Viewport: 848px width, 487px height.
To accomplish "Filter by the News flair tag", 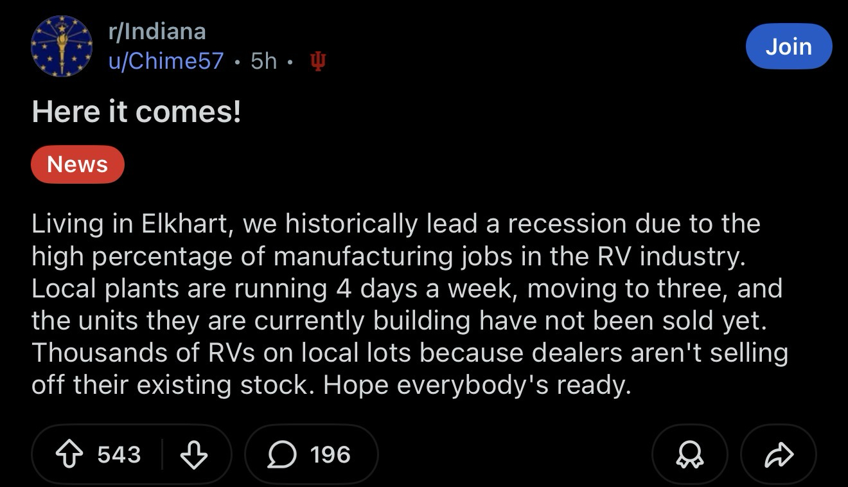I will (77, 164).
